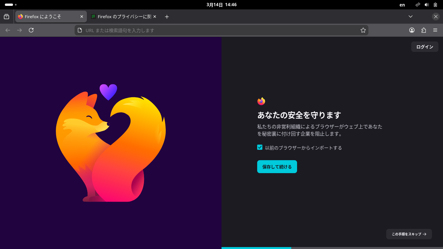Open Firefox View from the tab bar
The width and height of the screenshot is (443, 249).
point(6,17)
